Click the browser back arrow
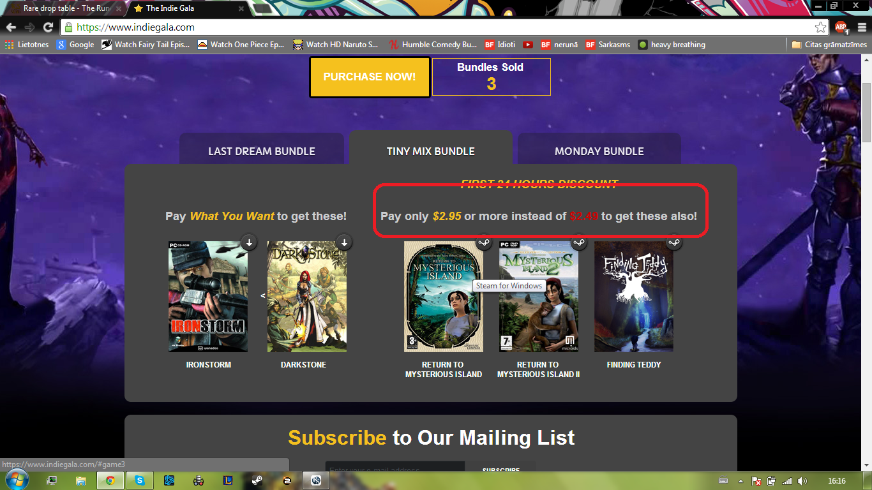This screenshot has width=872, height=490. pyautogui.click(x=11, y=27)
